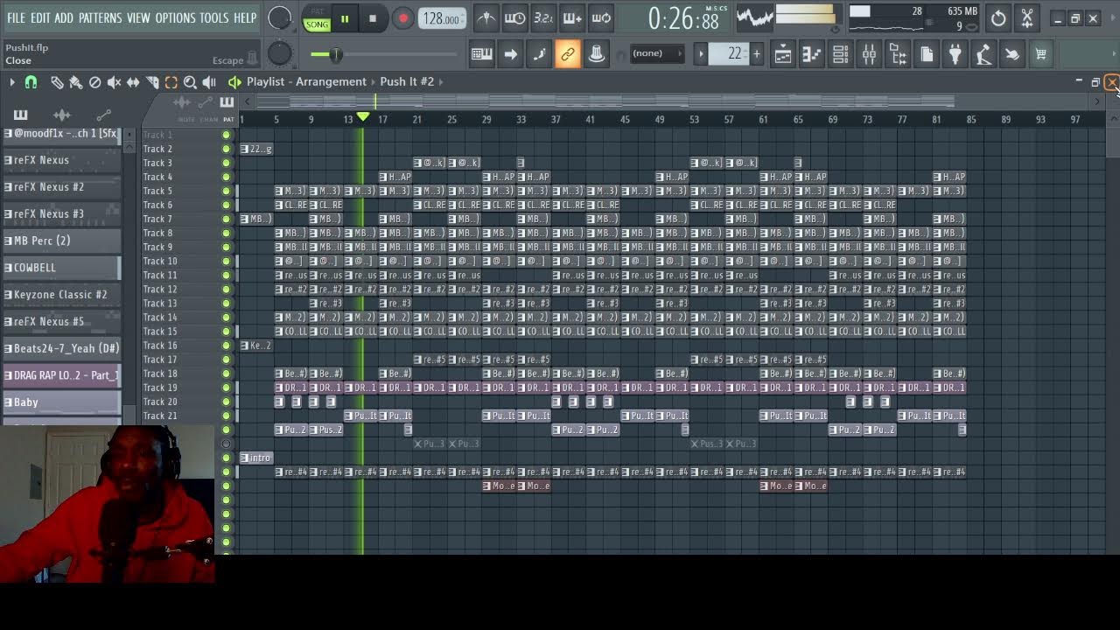The width and height of the screenshot is (1120, 630).
Task: Open the Channel rack
Action: (x=840, y=54)
